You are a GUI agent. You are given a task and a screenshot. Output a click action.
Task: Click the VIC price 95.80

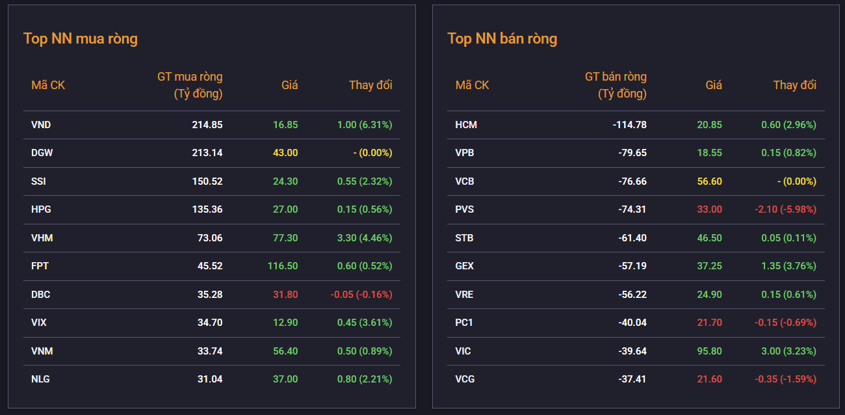coord(709,351)
